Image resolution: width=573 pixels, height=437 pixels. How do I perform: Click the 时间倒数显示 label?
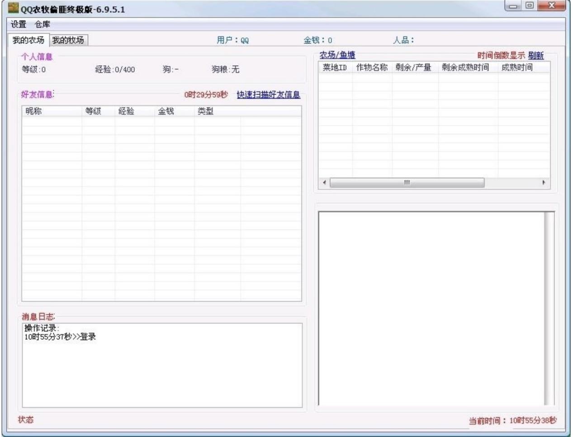501,56
